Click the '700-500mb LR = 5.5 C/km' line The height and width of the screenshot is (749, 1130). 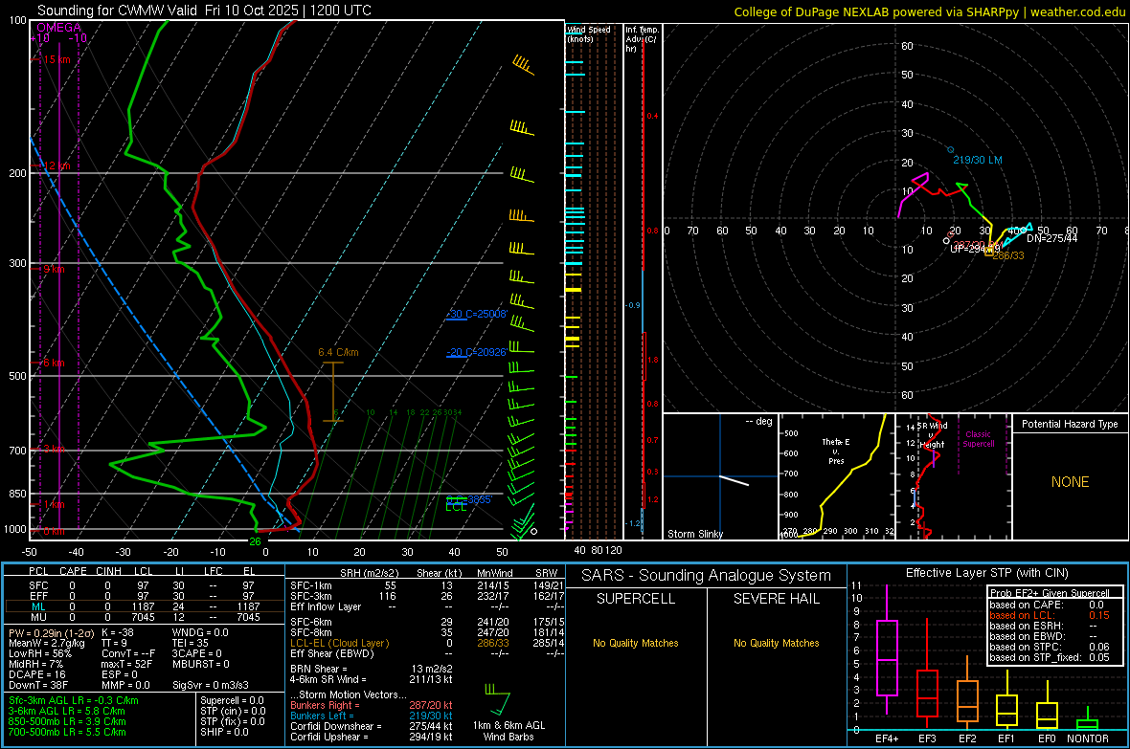point(67,732)
